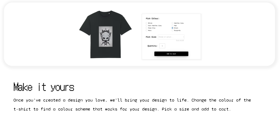Click the Quantity label
The width and height of the screenshot is (280, 117).
pyautogui.click(x=152, y=46)
